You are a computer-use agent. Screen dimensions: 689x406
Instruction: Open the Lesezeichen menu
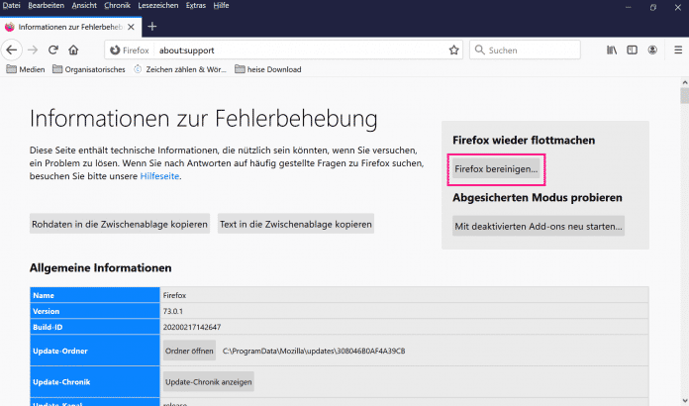pyautogui.click(x=163, y=7)
